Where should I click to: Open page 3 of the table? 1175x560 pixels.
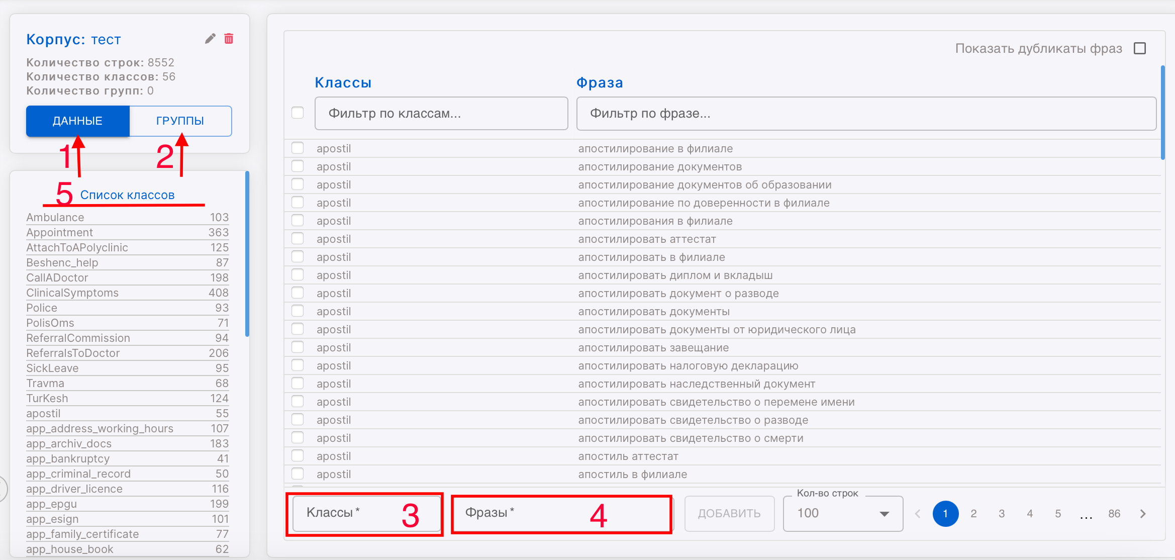click(x=1001, y=513)
